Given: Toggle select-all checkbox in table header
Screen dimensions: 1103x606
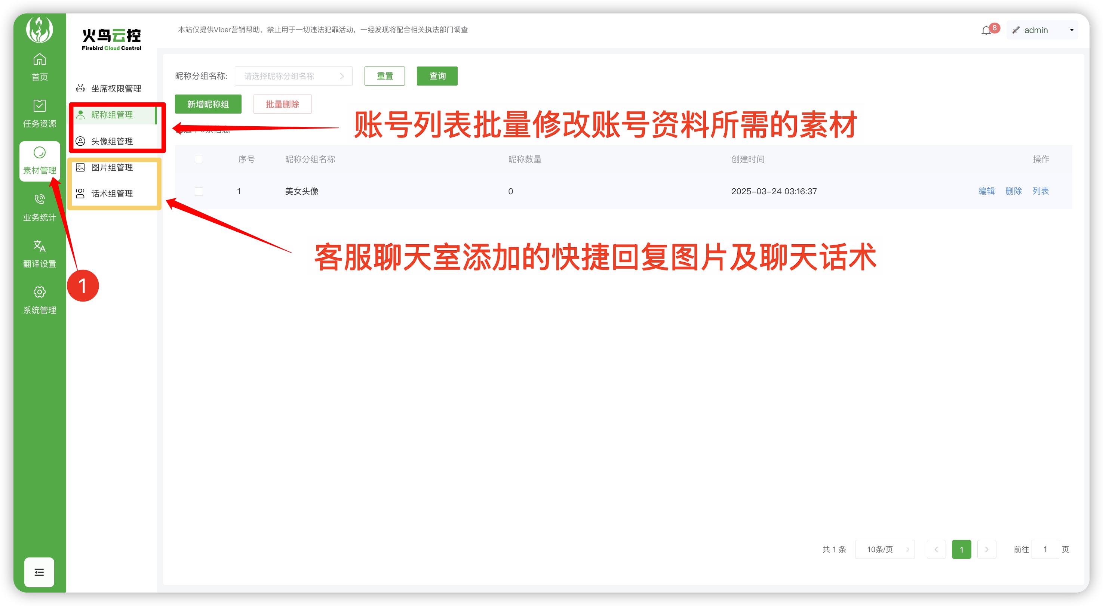Looking at the screenshot, I should click(199, 159).
